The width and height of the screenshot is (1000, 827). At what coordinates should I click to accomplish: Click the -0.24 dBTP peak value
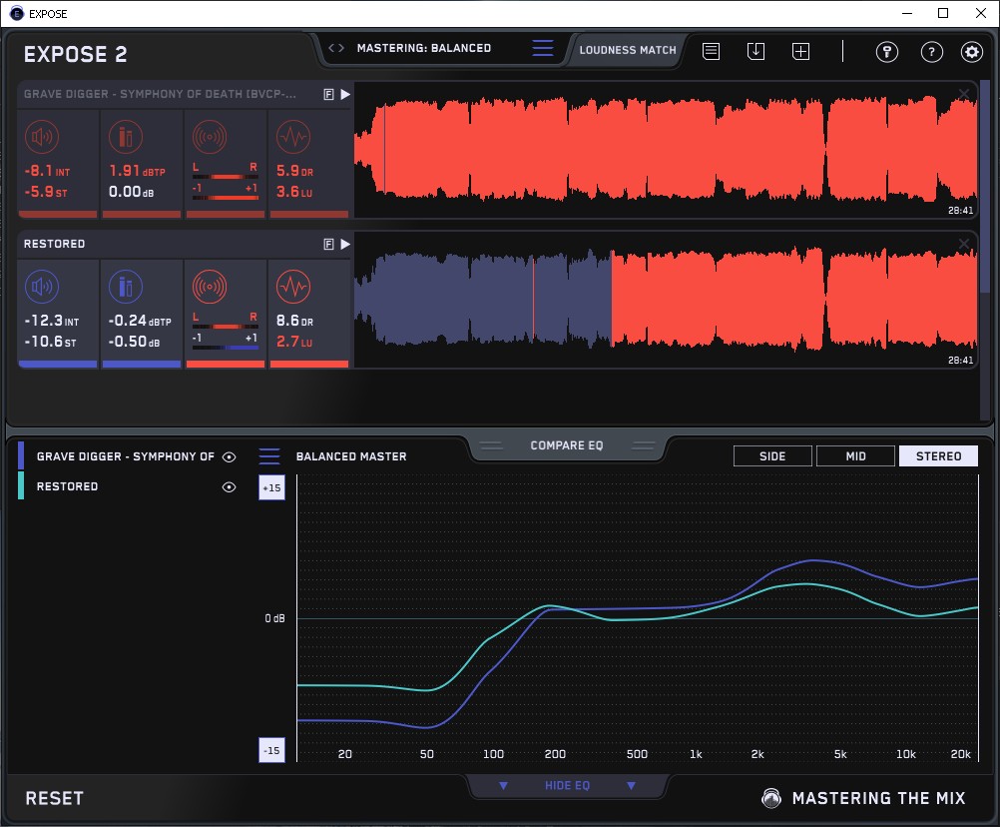[x=140, y=321]
